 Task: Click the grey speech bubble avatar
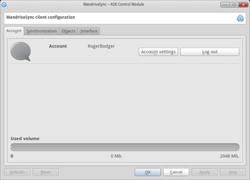coord(21,52)
